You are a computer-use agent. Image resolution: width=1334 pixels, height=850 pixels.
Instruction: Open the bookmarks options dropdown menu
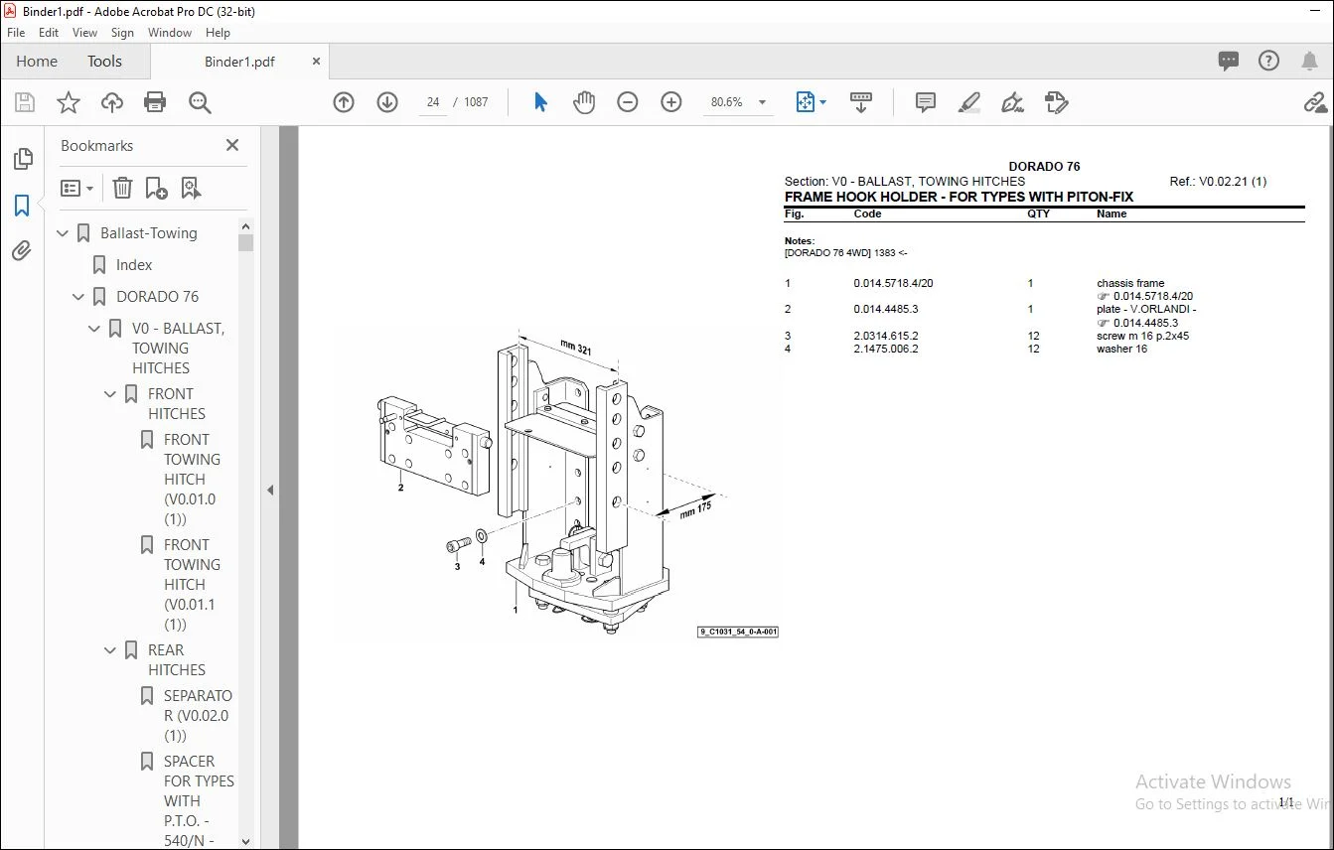point(76,188)
